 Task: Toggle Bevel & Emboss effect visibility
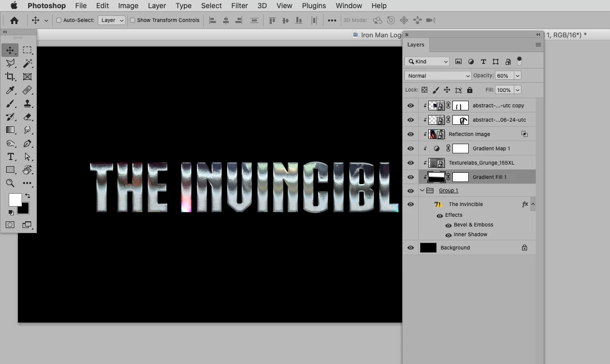(448, 225)
